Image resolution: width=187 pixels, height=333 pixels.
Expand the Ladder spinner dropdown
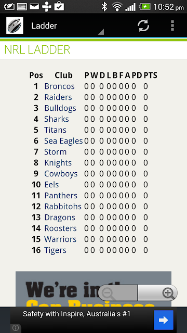(x=68, y=26)
